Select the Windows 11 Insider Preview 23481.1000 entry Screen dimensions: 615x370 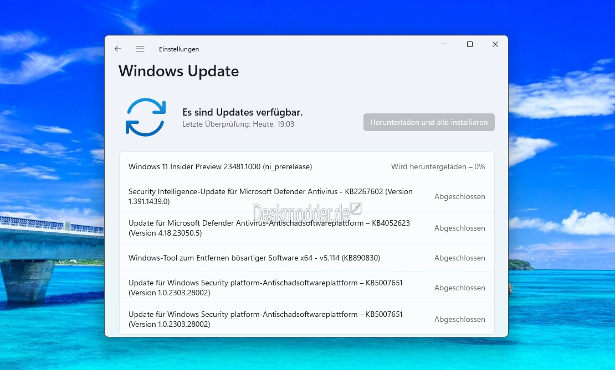pos(307,166)
